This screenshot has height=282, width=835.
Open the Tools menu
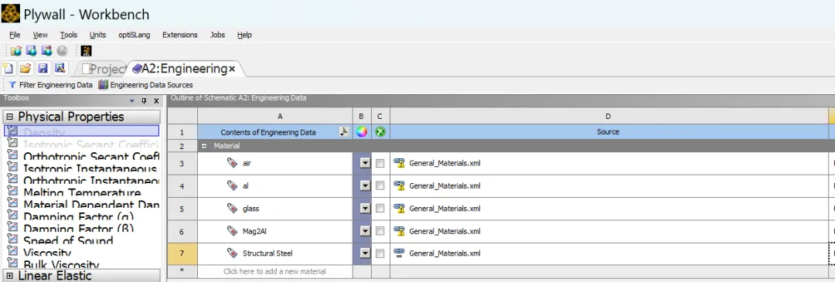pos(69,35)
